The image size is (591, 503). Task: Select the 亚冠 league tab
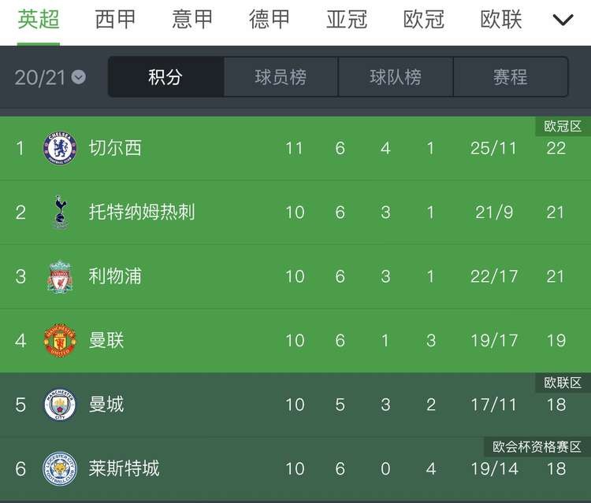tap(347, 20)
